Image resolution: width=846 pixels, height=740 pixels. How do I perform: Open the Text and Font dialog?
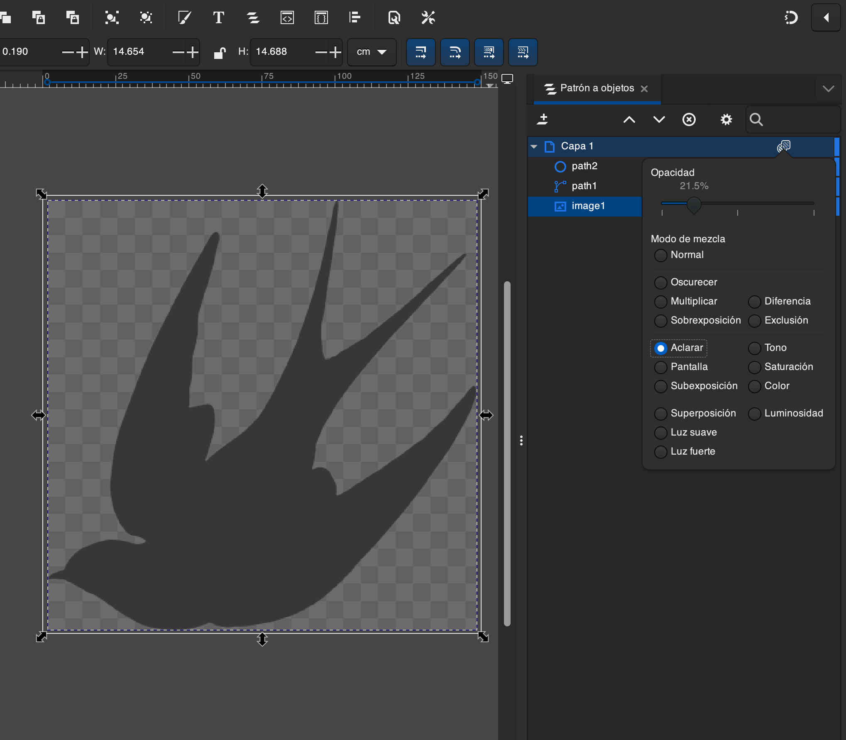[218, 17]
